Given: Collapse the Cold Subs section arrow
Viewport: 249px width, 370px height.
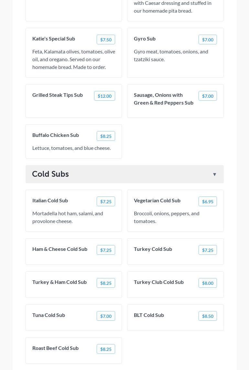Looking at the screenshot, I should pyautogui.click(x=214, y=174).
